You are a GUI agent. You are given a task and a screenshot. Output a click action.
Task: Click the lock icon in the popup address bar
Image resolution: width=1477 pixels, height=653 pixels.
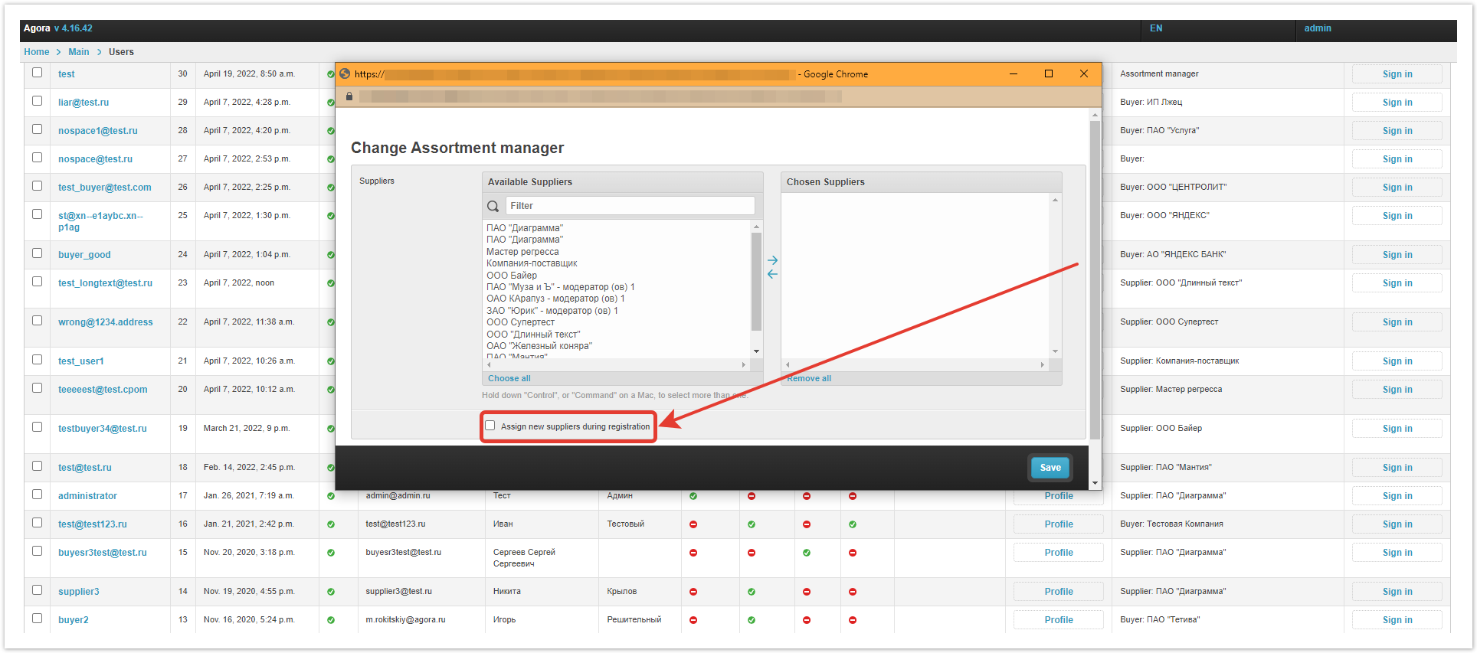point(349,96)
